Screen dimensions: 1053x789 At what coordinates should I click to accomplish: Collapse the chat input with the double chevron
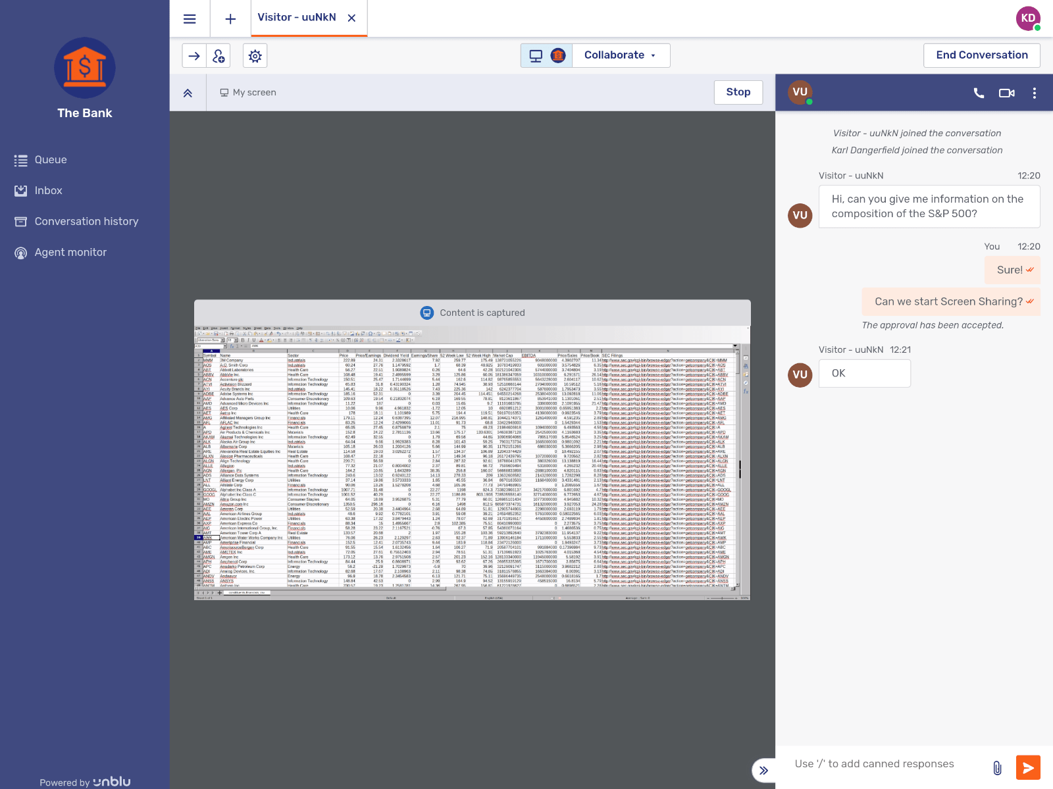[764, 770]
